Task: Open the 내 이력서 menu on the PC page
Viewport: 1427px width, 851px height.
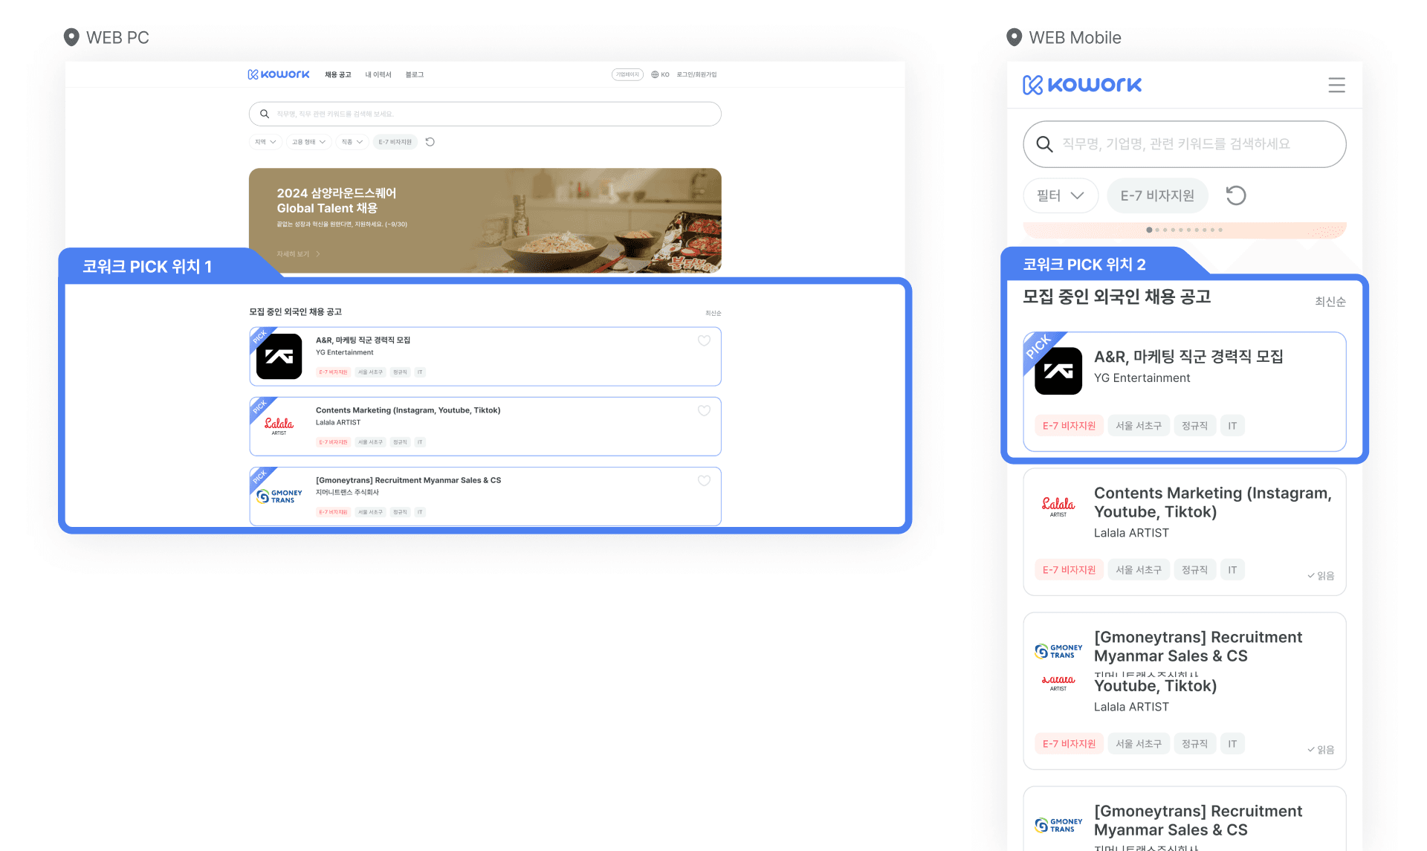Action: (378, 74)
